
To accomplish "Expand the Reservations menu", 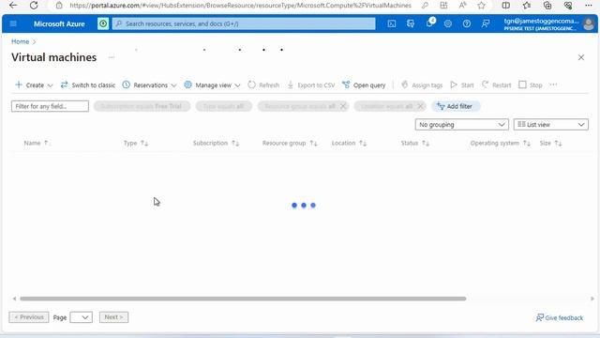I will pyautogui.click(x=150, y=85).
